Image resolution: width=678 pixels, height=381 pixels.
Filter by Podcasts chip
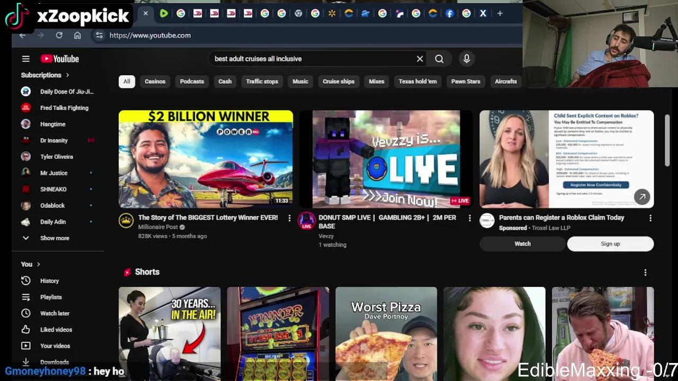[x=192, y=81]
